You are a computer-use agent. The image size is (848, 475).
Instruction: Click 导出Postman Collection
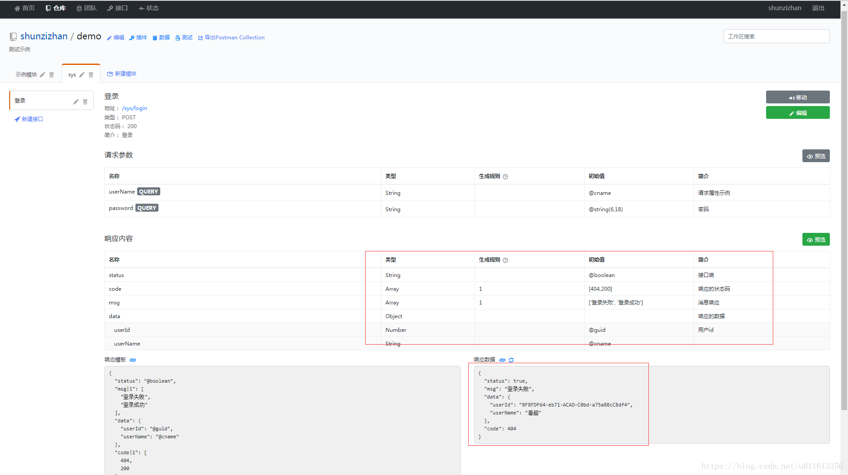(x=231, y=38)
